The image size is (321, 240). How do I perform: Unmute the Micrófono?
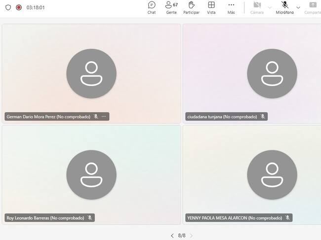click(284, 7)
